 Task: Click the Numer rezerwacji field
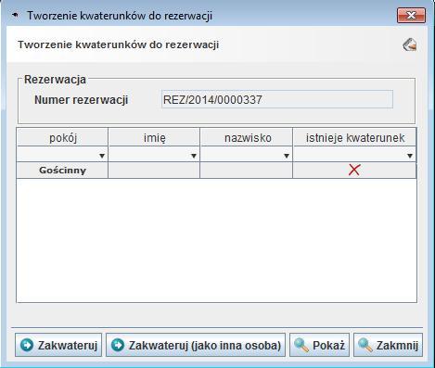point(277,99)
